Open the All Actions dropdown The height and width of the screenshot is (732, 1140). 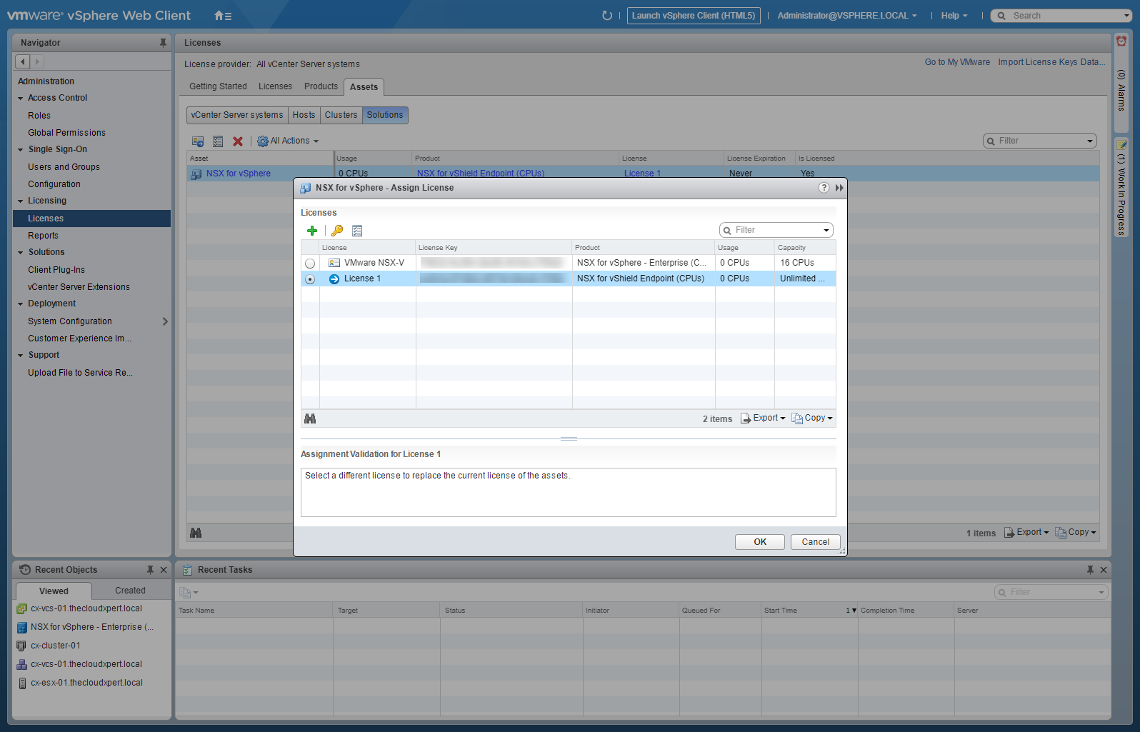(x=289, y=141)
